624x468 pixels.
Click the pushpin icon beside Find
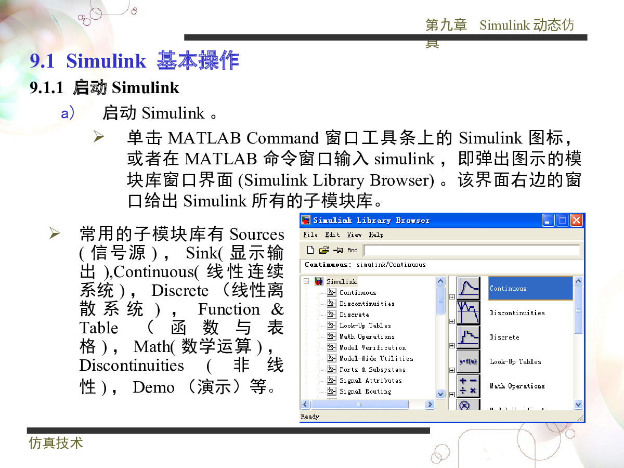tap(337, 250)
